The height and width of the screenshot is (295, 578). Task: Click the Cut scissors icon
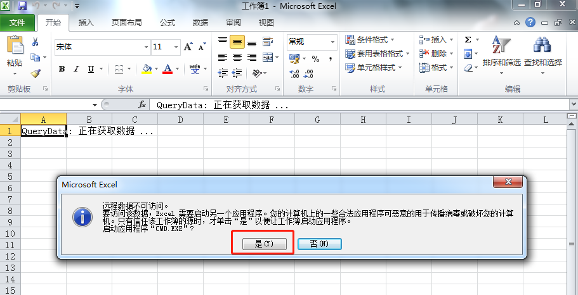coord(36,42)
